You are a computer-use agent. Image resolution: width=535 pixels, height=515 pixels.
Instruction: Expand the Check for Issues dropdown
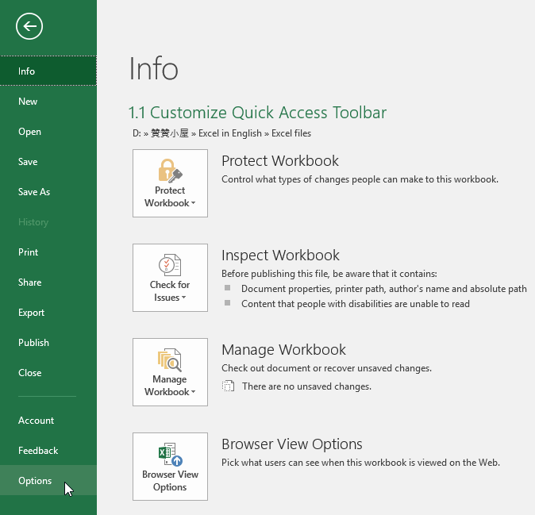170,278
